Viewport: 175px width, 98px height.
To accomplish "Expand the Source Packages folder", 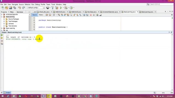I will pos(4,19).
